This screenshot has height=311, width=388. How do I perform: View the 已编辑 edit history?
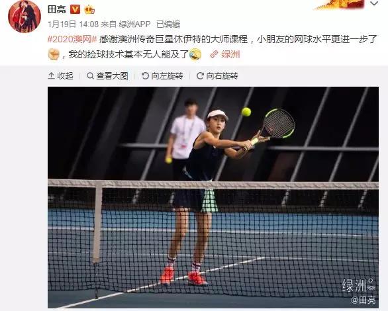coord(168,24)
